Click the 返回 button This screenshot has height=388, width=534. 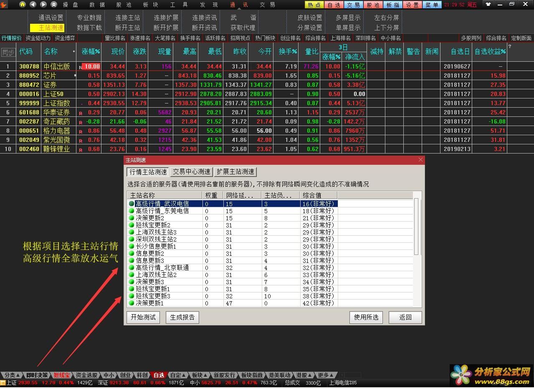405,317
